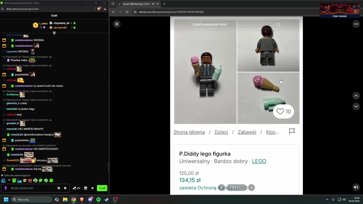Open the three-dots more menu on TikTok

point(356,24)
